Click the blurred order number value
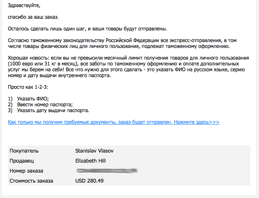259x198 pixels. 107,170
